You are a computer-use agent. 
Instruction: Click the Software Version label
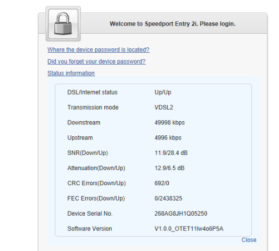point(90,229)
